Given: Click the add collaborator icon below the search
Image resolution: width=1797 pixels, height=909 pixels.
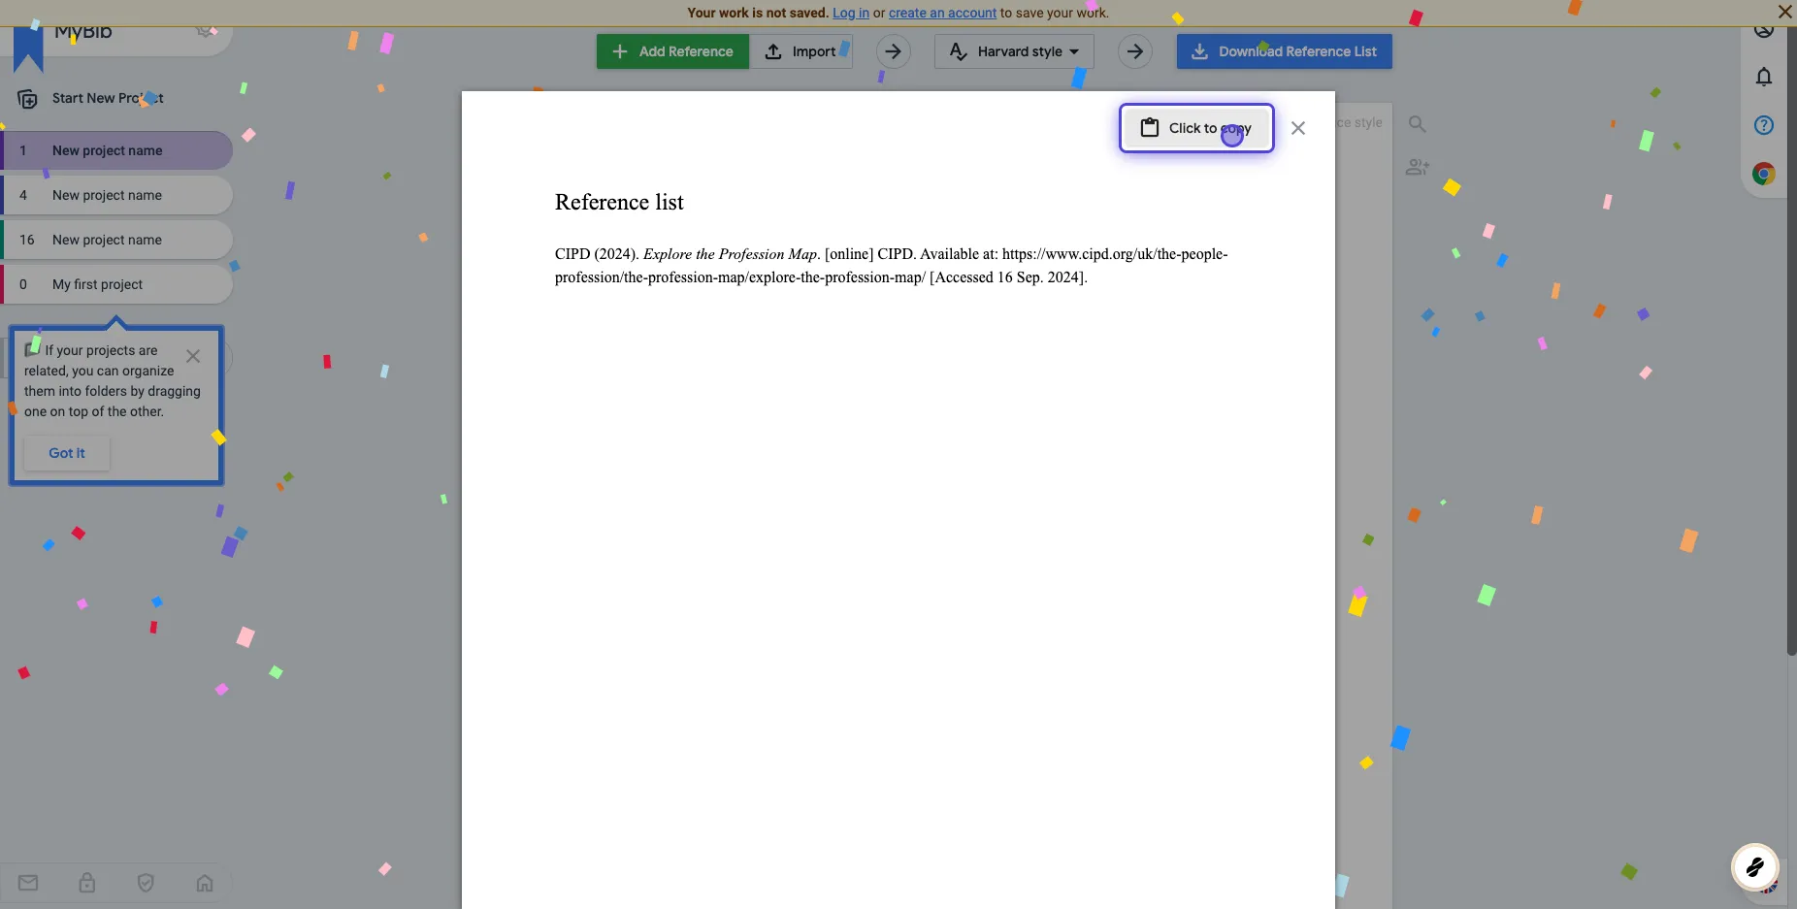Looking at the screenshot, I should point(1418,166).
